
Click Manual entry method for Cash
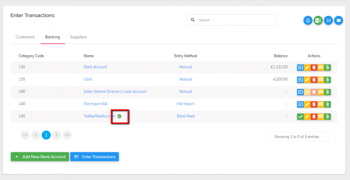point(185,79)
